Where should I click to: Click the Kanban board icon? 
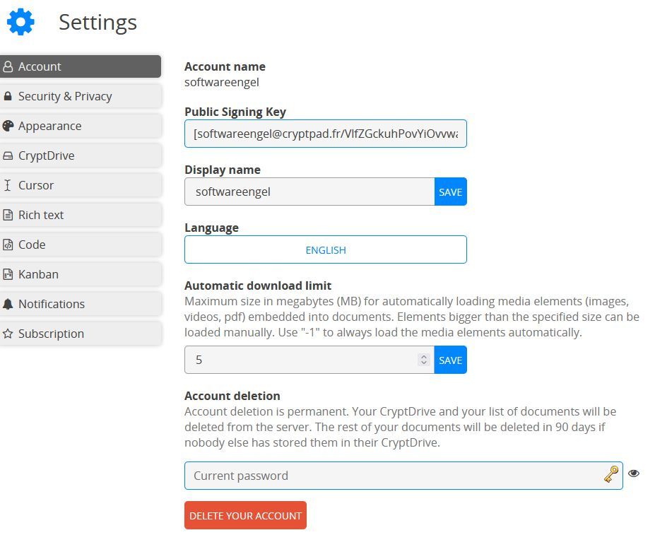[8, 274]
